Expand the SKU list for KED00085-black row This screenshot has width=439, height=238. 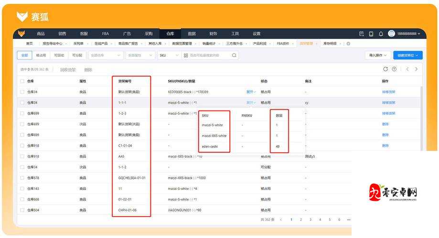tap(251, 92)
